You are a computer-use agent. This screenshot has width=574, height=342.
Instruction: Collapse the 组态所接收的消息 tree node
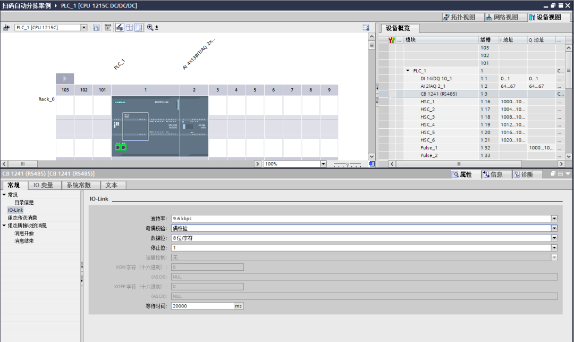4,225
